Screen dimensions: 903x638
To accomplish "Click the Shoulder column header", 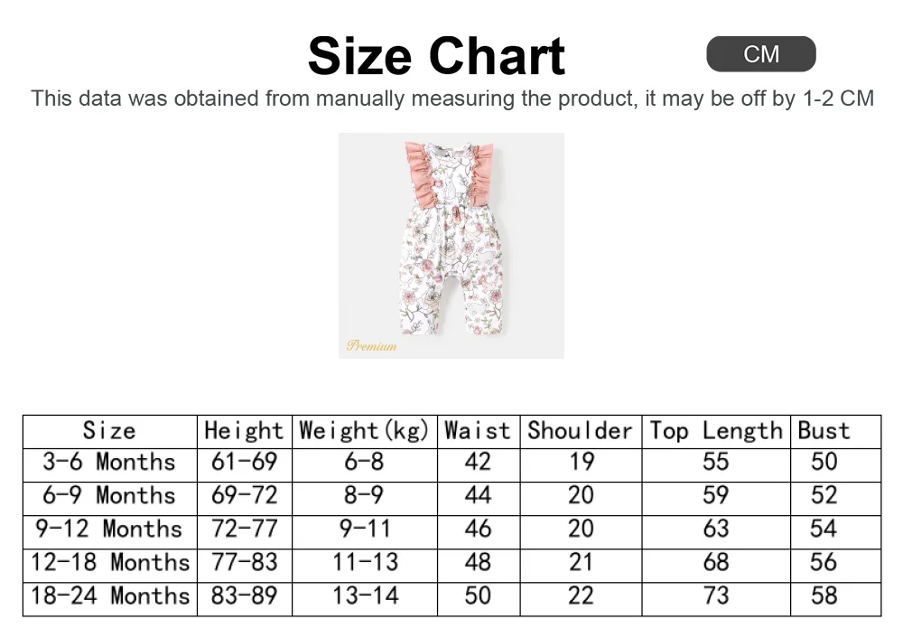I will [x=581, y=431].
